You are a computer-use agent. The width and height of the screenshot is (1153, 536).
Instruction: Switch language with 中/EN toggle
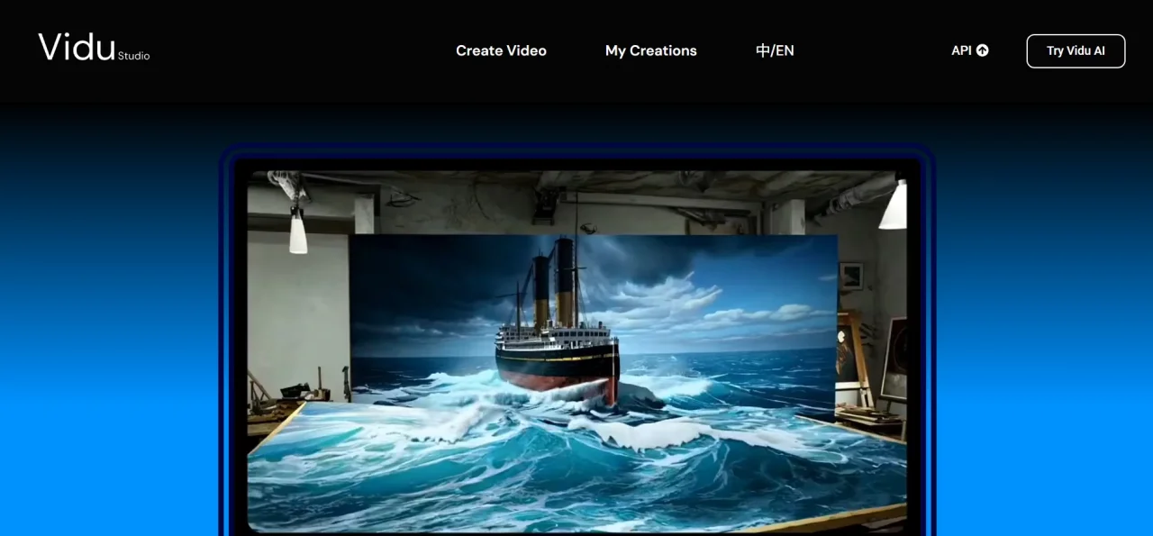click(x=775, y=50)
